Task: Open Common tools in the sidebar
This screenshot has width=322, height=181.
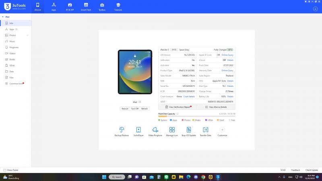Action: 16,84
